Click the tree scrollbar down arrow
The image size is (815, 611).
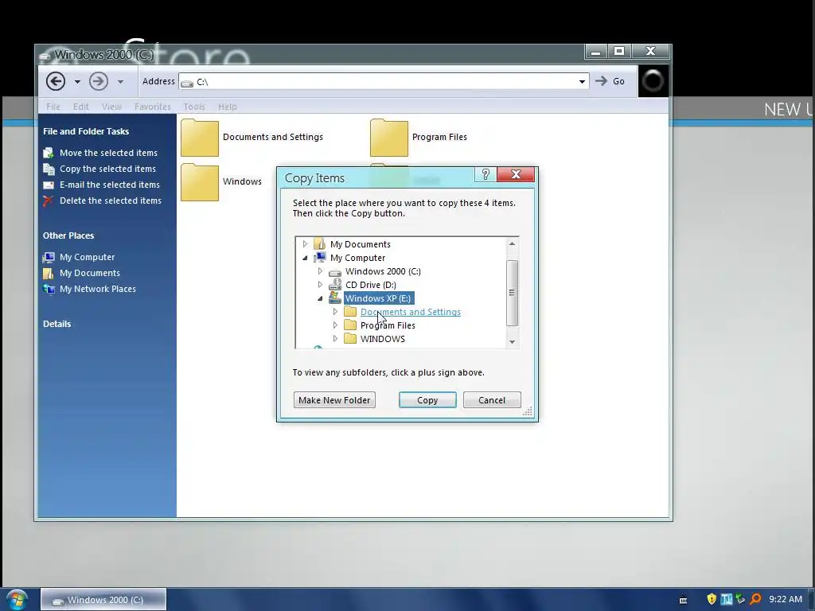tap(512, 341)
